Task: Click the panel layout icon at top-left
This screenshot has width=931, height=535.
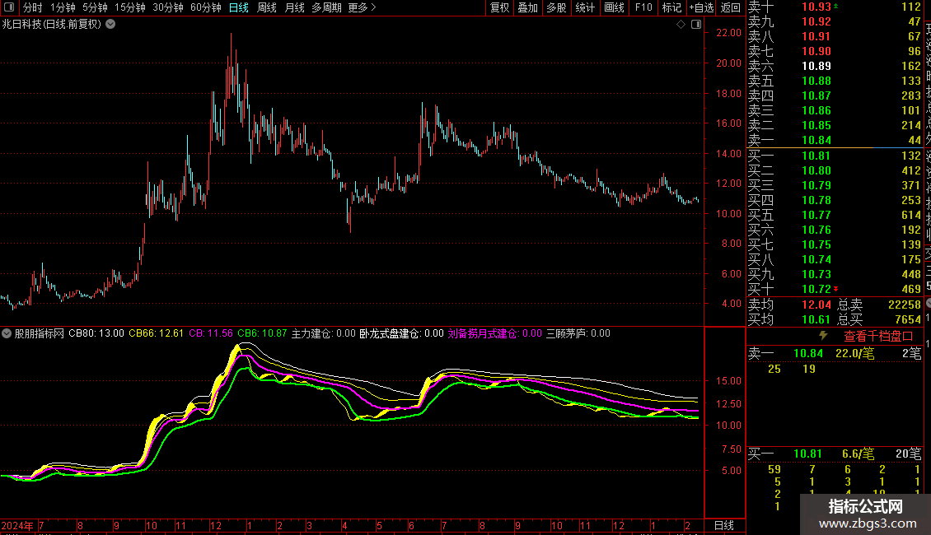Action: (x=10, y=8)
